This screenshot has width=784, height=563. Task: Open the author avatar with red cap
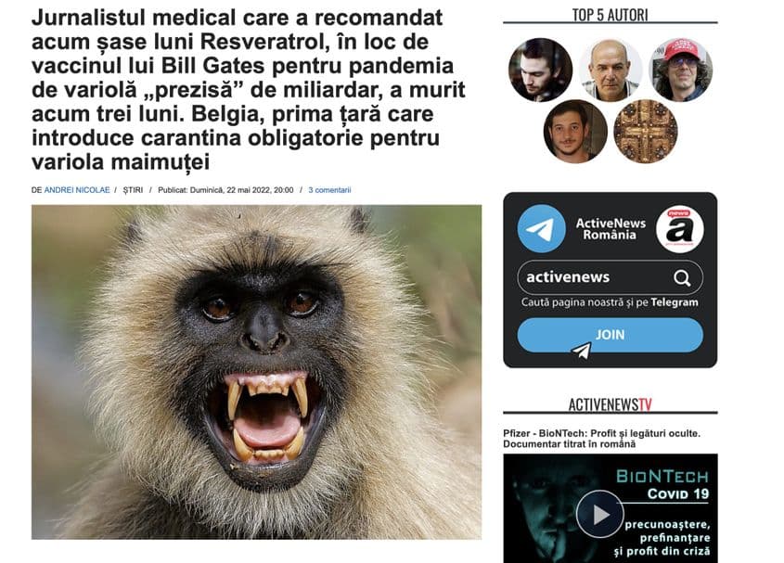pyautogui.click(x=680, y=70)
